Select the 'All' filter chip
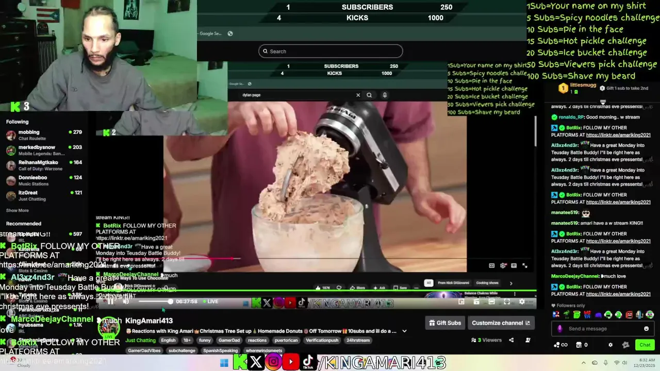Image resolution: width=660 pixels, height=371 pixels. pyautogui.click(x=428, y=283)
